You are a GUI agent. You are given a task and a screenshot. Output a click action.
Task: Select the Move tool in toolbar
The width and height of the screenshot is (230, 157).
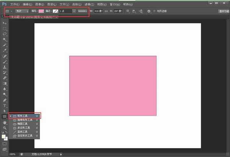(x=5, y=23)
